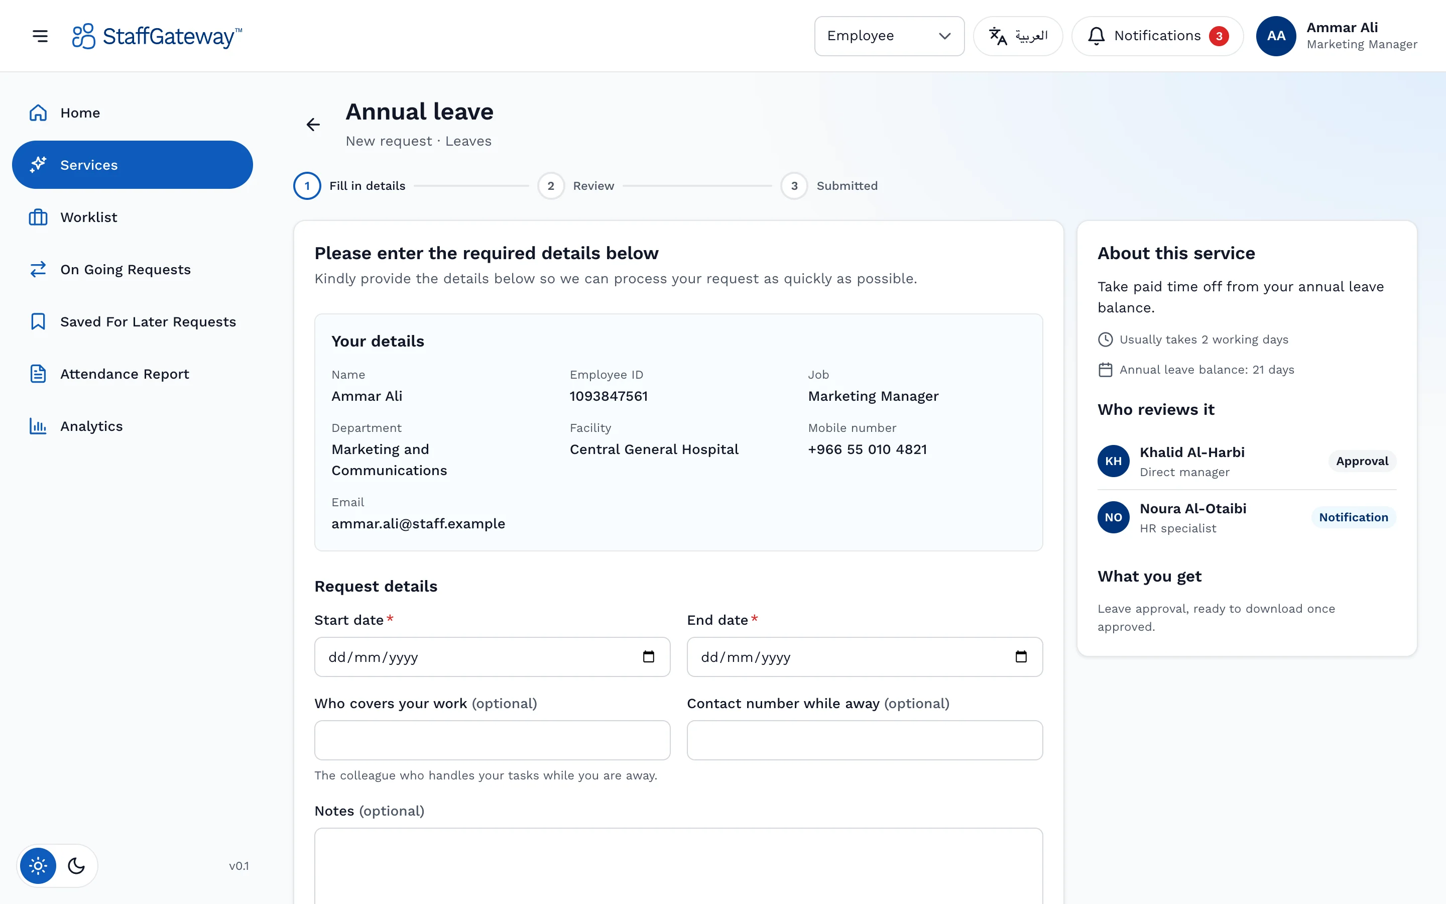The height and width of the screenshot is (904, 1446).
Task: Click the AA user avatar
Action: click(1276, 36)
